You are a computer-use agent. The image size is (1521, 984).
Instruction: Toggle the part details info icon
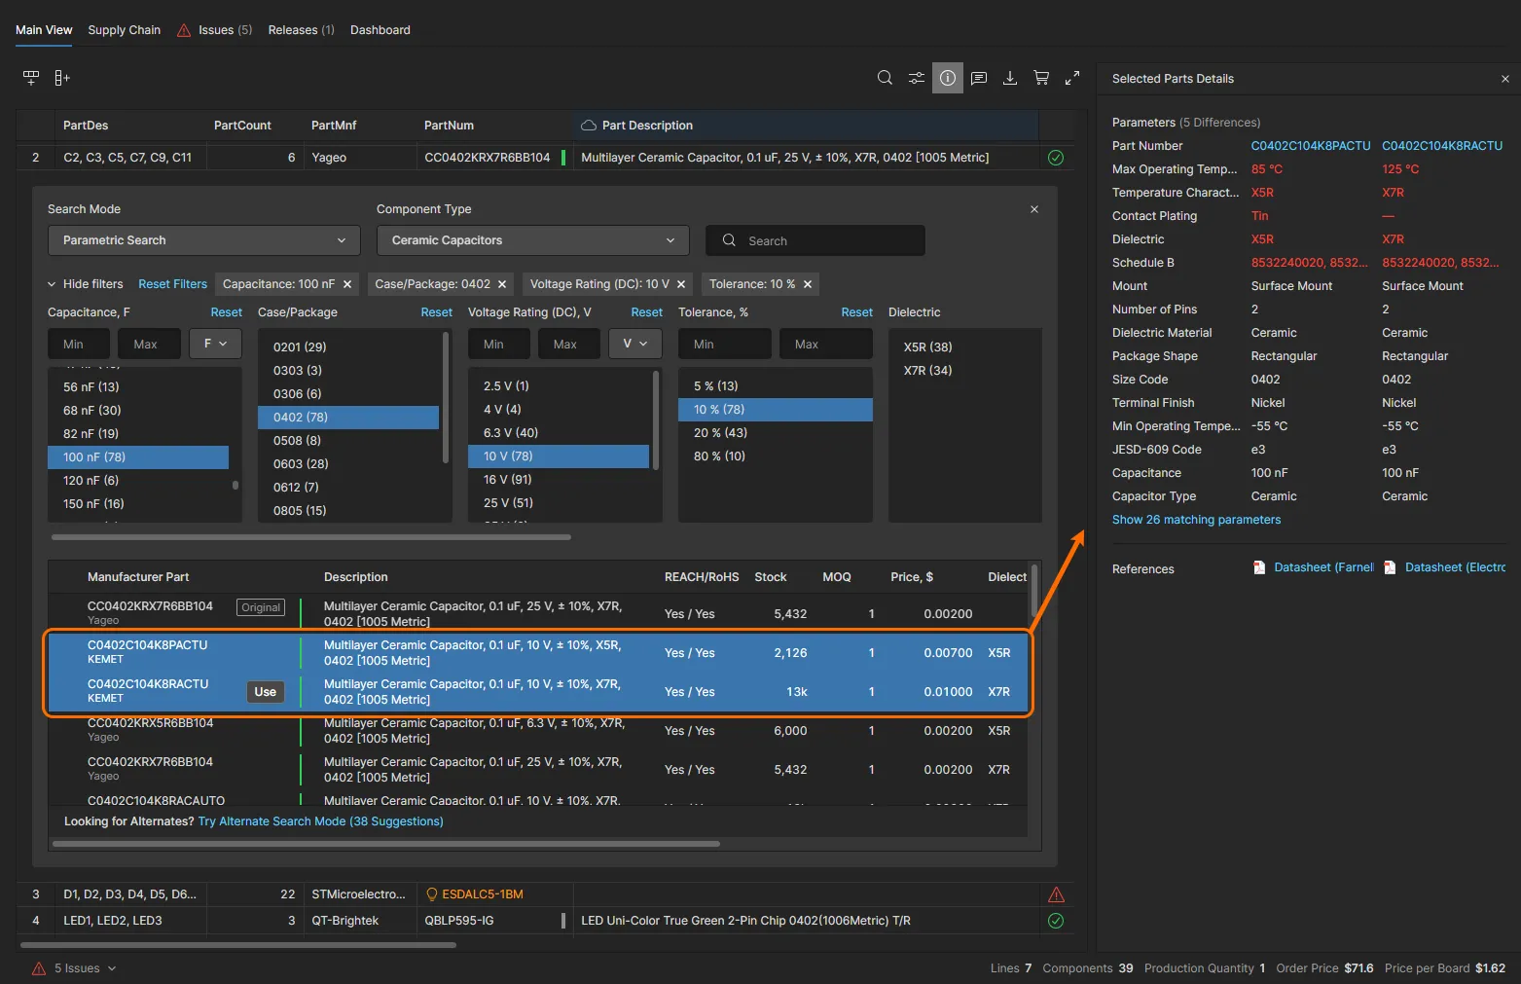pos(947,78)
